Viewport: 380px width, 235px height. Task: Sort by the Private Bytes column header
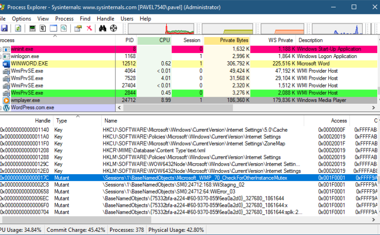[227, 40]
